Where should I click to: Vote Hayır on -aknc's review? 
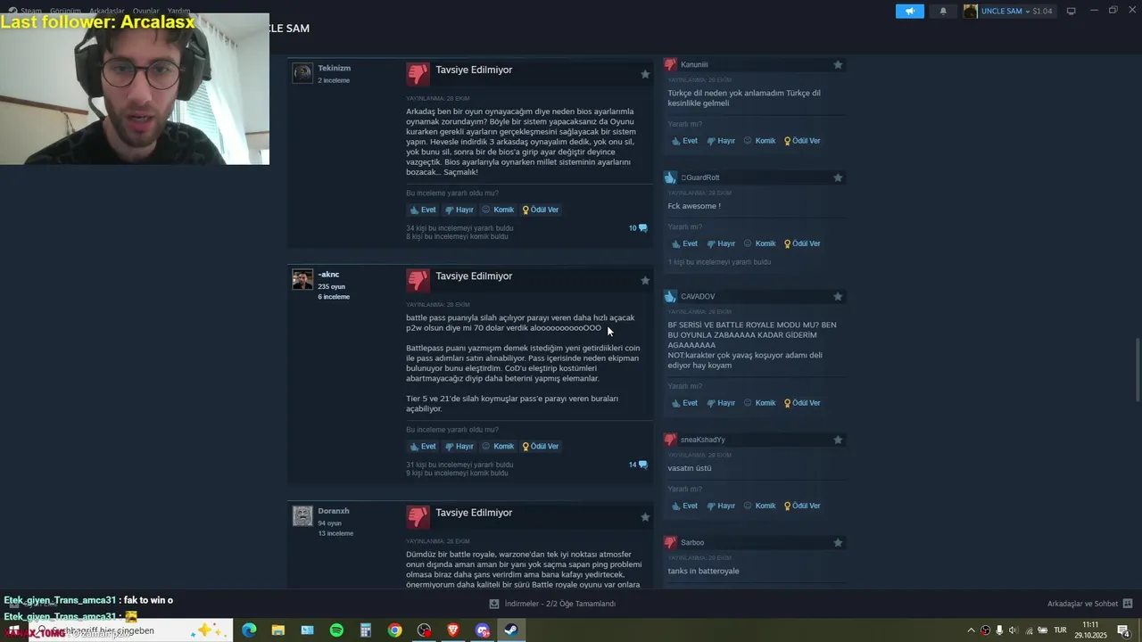tap(459, 446)
